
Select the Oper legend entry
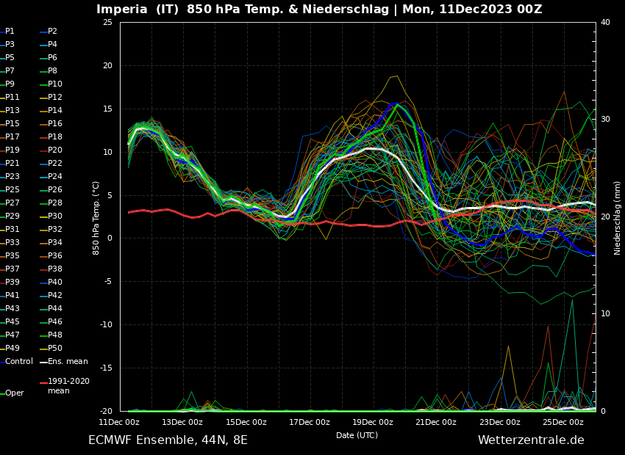[x=14, y=393]
